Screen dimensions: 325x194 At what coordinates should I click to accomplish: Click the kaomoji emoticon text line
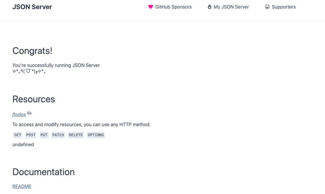pyautogui.click(x=29, y=71)
